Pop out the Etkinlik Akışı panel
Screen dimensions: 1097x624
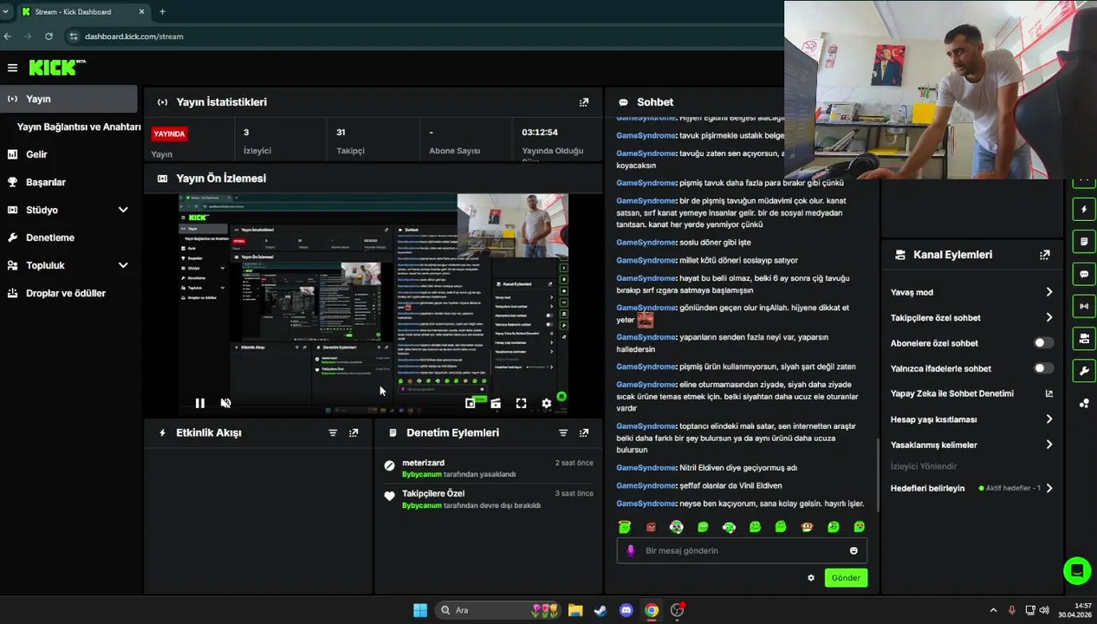(354, 432)
